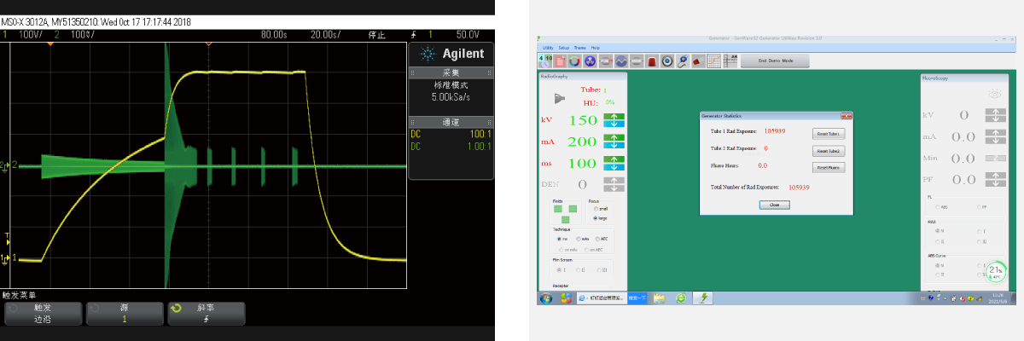Select Film Screen I radio button
This screenshot has height=341, width=1024.
click(559, 270)
